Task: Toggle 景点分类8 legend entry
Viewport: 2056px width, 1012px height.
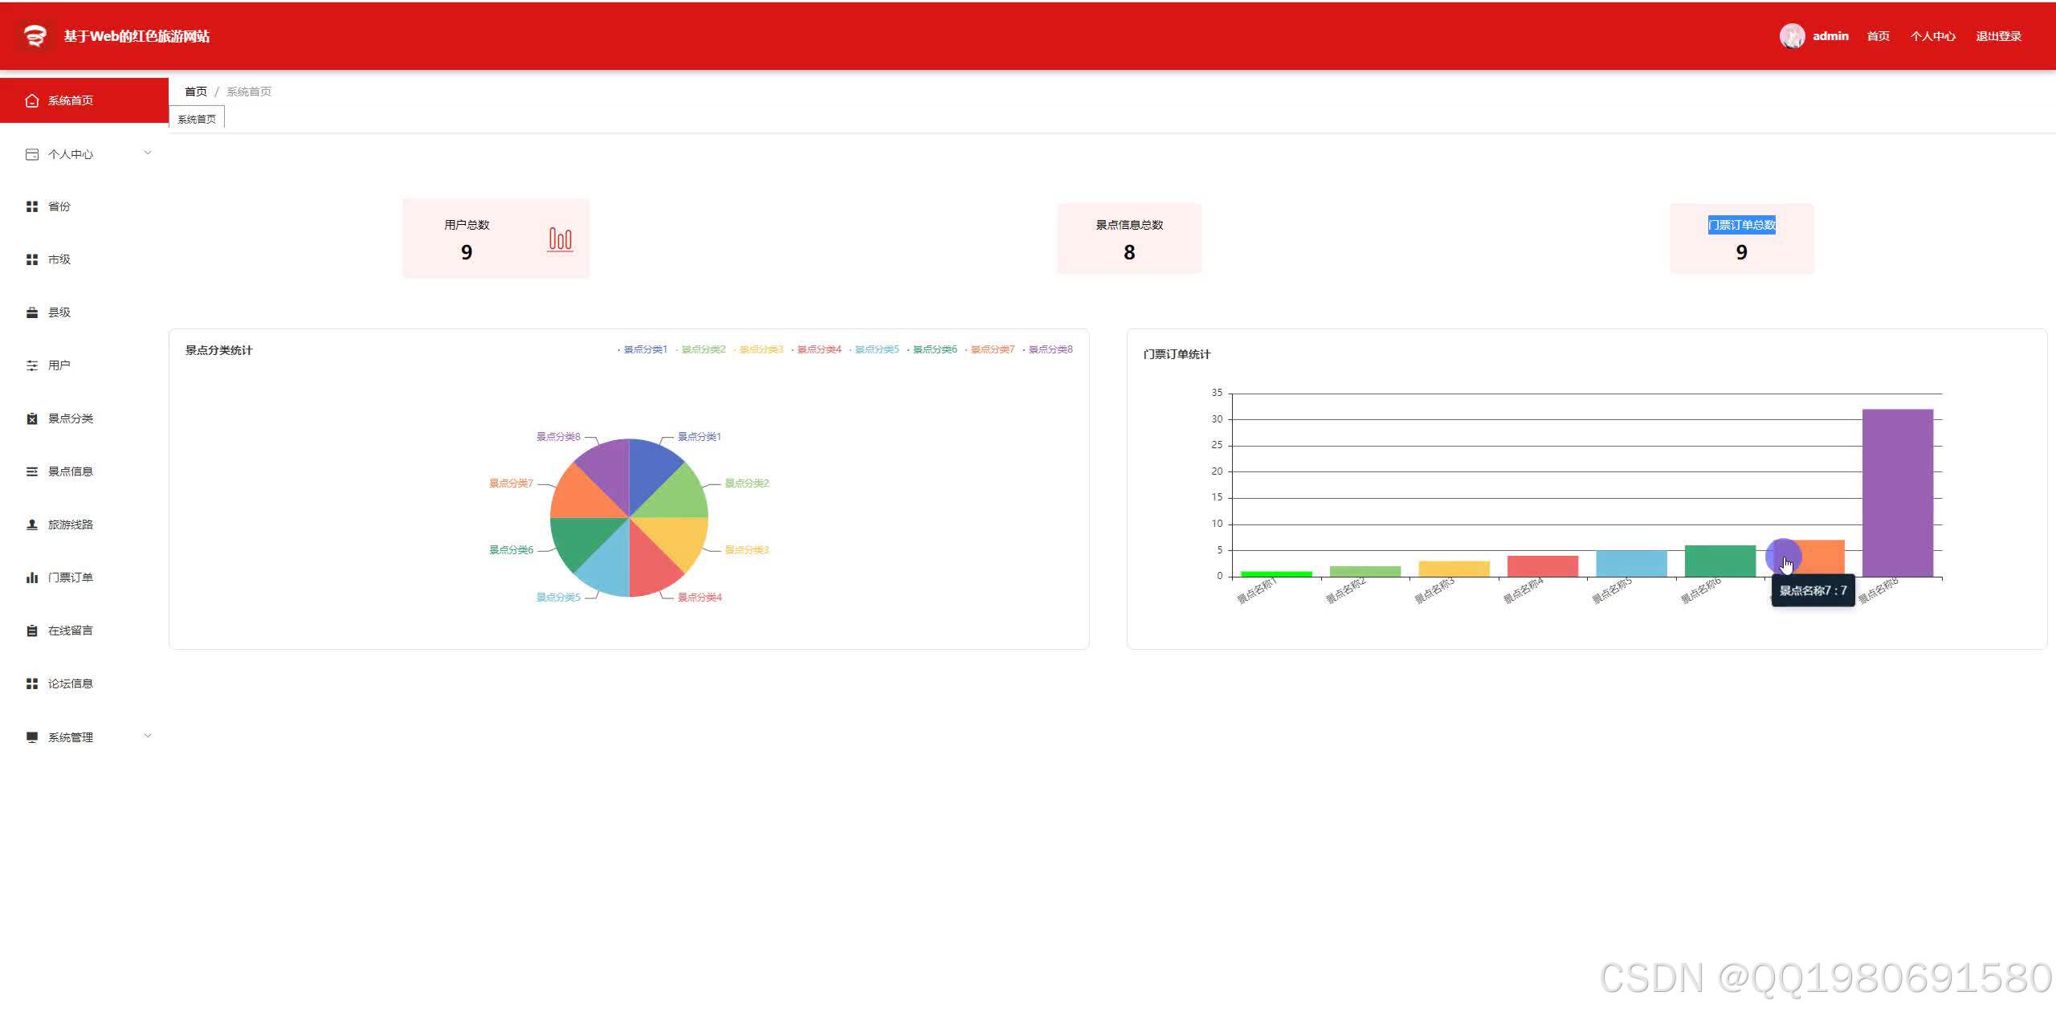Action: (x=1050, y=349)
